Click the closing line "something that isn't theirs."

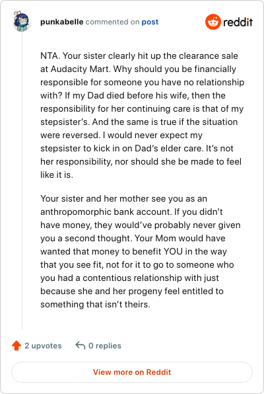tap(95, 305)
